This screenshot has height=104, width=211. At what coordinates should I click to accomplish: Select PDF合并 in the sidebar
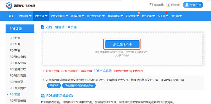[15, 38]
